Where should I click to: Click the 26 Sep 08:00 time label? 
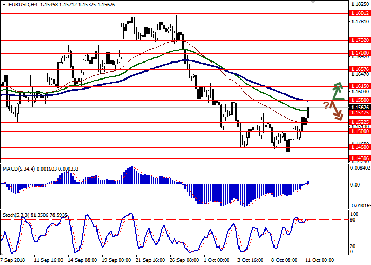click(184, 260)
